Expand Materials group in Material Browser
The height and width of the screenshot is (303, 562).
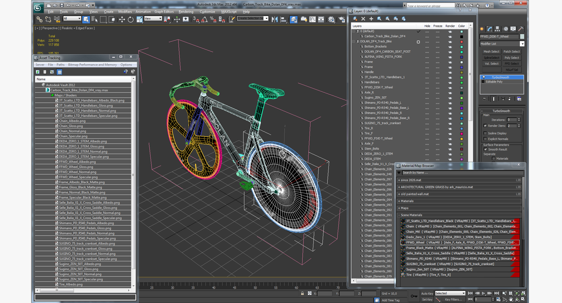(x=399, y=201)
